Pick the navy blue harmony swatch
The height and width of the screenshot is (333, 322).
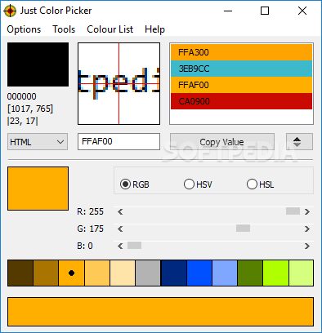coord(174,273)
